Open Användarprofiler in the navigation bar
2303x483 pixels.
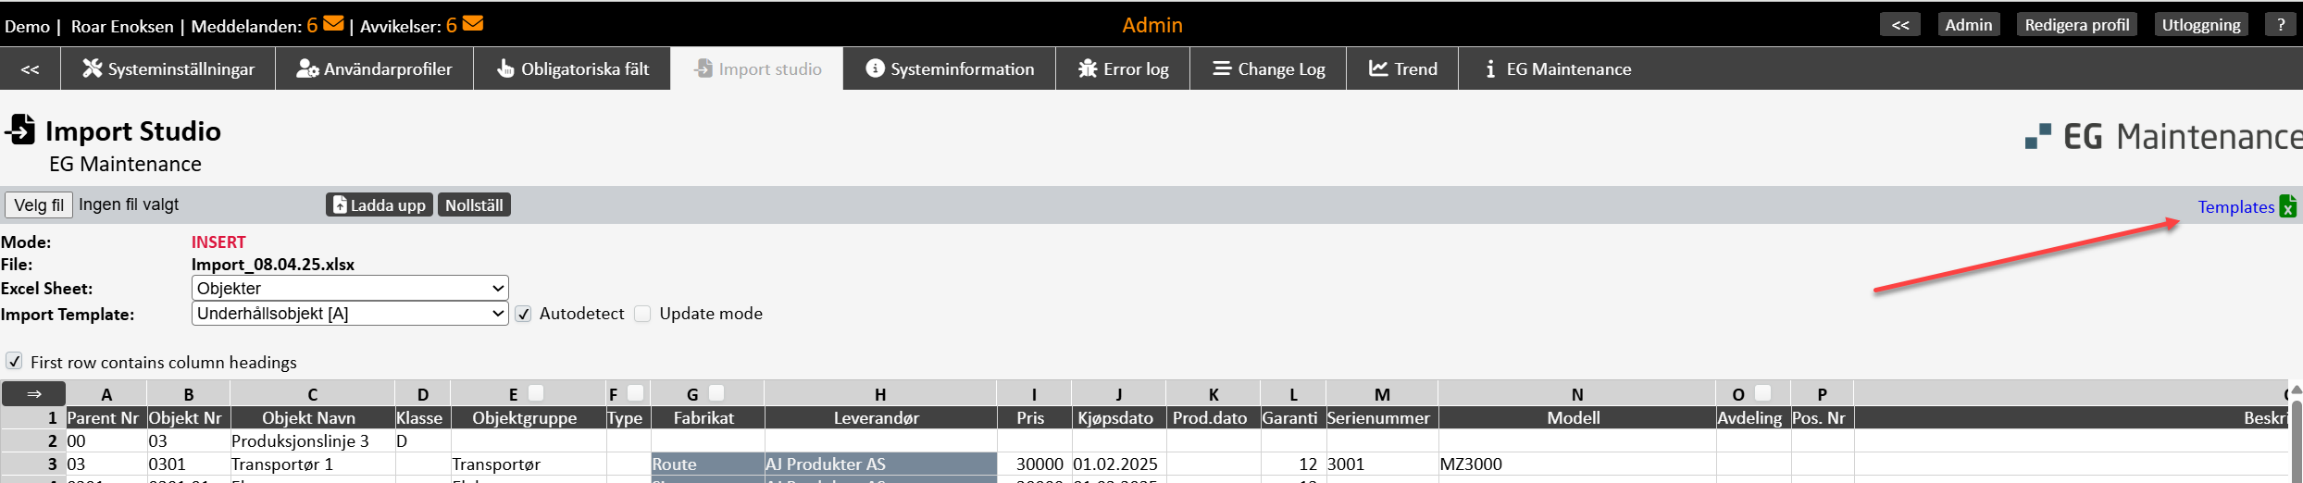tap(374, 68)
